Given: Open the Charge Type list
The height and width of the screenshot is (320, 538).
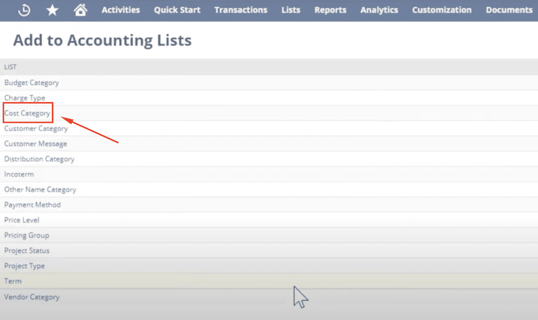Looking at the screenshot, I should tap(24, 98).
